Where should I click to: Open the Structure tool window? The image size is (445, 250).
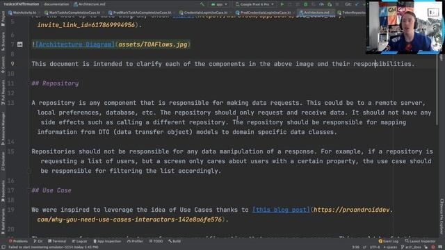pyautogui.click(x=3, y=42)
